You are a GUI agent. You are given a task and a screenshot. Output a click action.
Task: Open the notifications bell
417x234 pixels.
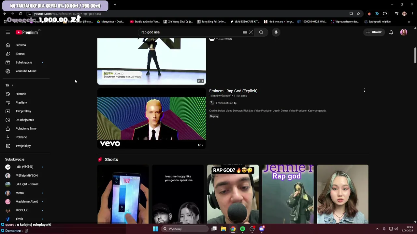[391, 32]
